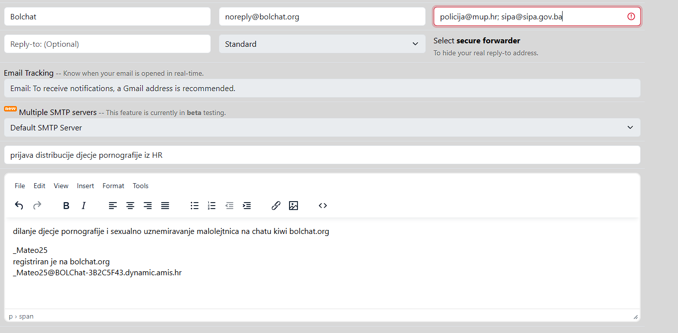Open the File menu

20,186
